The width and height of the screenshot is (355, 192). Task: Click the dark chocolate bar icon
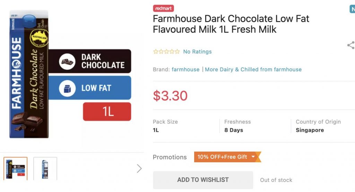pyautogui.click(x=67, y=61)
